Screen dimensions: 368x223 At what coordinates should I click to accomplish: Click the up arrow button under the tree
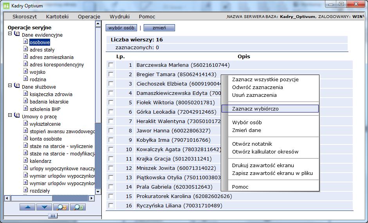[27, 207]
